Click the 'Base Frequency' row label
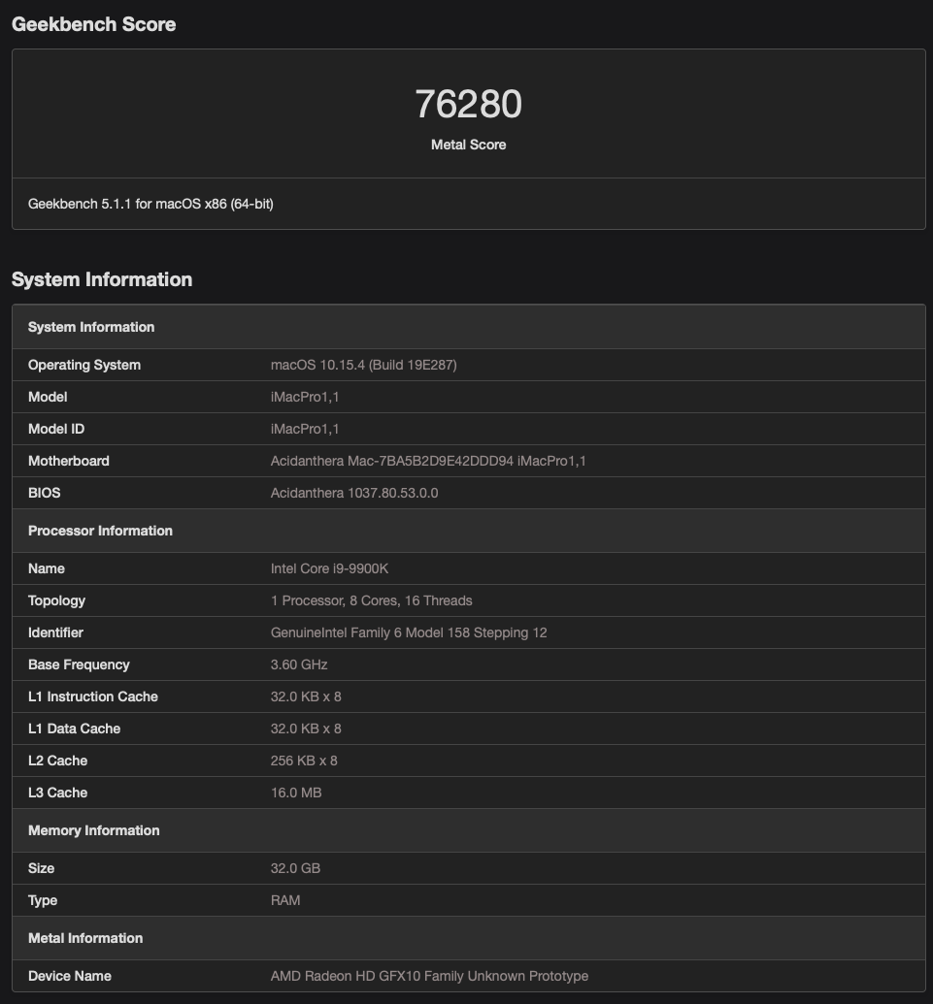Image resolution: width=933 pixels, height=1004 pixels. coord(79,664)
